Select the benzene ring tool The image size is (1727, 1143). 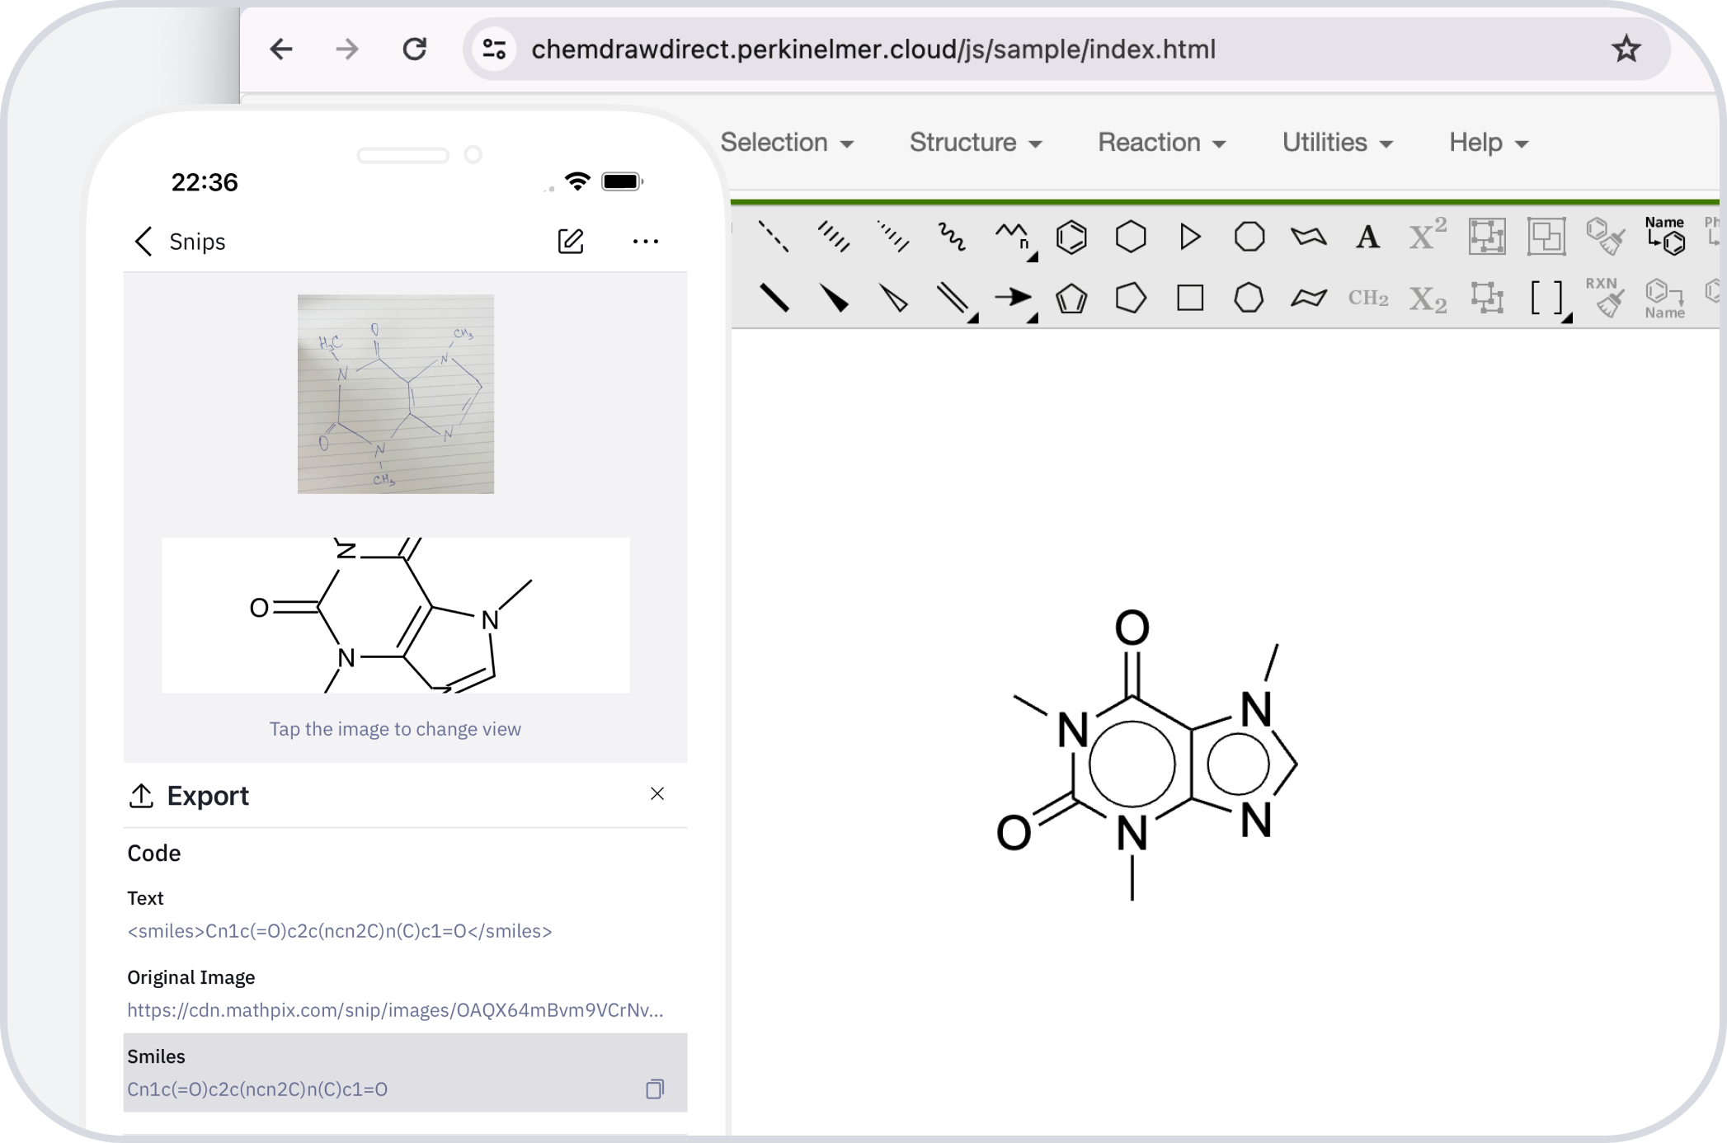coord(1070,237)
